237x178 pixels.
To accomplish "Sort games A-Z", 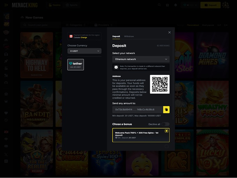I will [x=219, y=25].
